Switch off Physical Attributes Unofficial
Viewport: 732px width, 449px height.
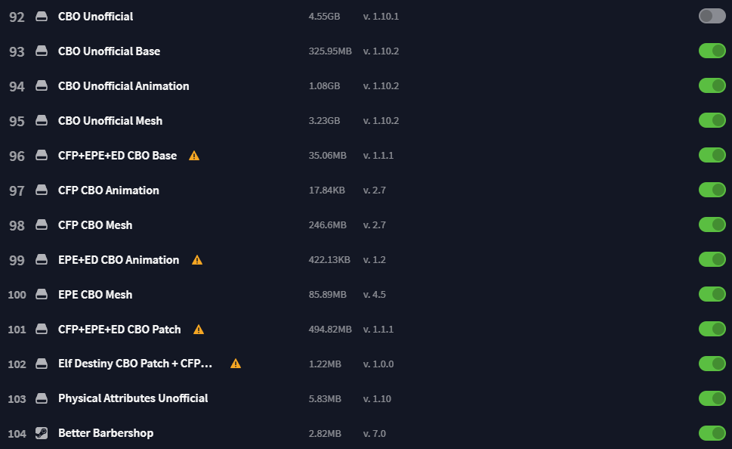712,398
